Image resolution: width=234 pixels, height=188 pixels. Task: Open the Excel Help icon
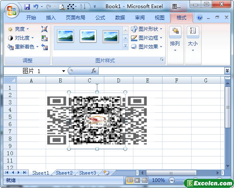[x=200, y=18]
